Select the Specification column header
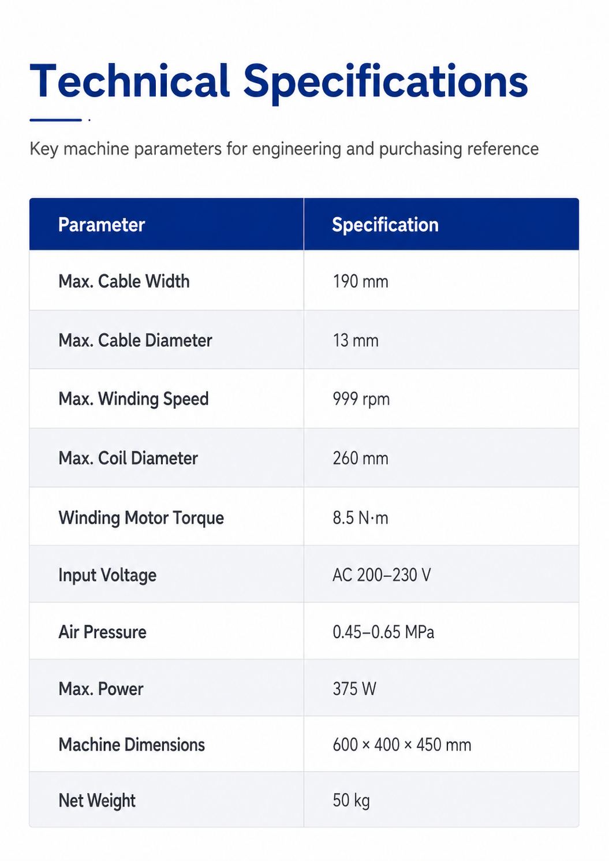This screenshot has height=861, width=609. point(385,225)
